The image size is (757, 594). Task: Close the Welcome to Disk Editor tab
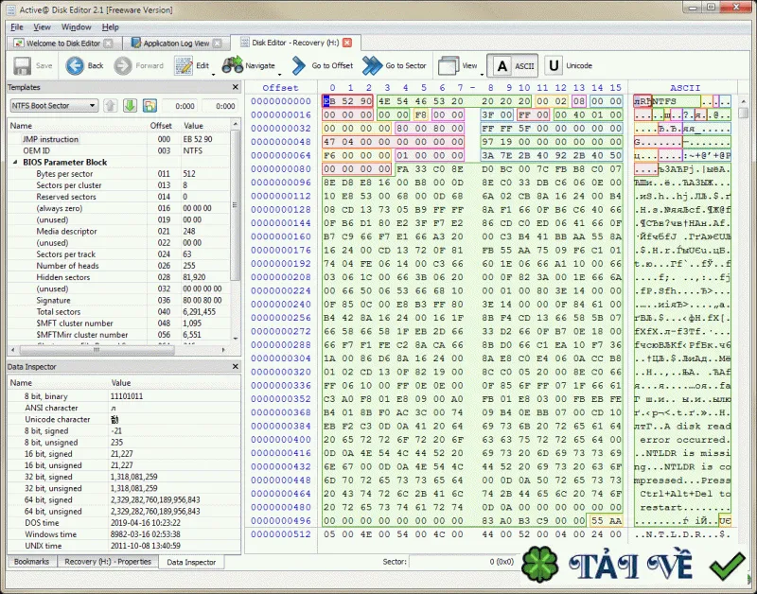tap(109, 43)
